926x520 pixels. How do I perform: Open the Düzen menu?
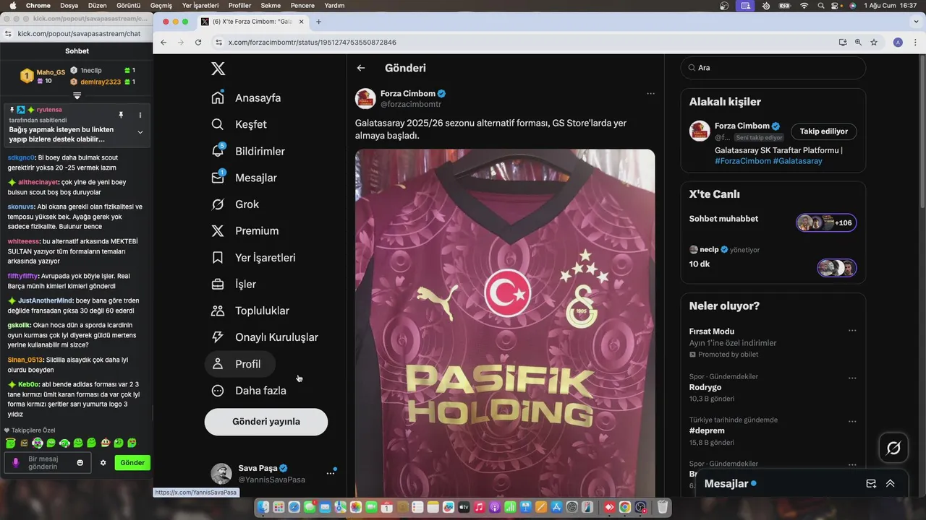tap(97, 6)
